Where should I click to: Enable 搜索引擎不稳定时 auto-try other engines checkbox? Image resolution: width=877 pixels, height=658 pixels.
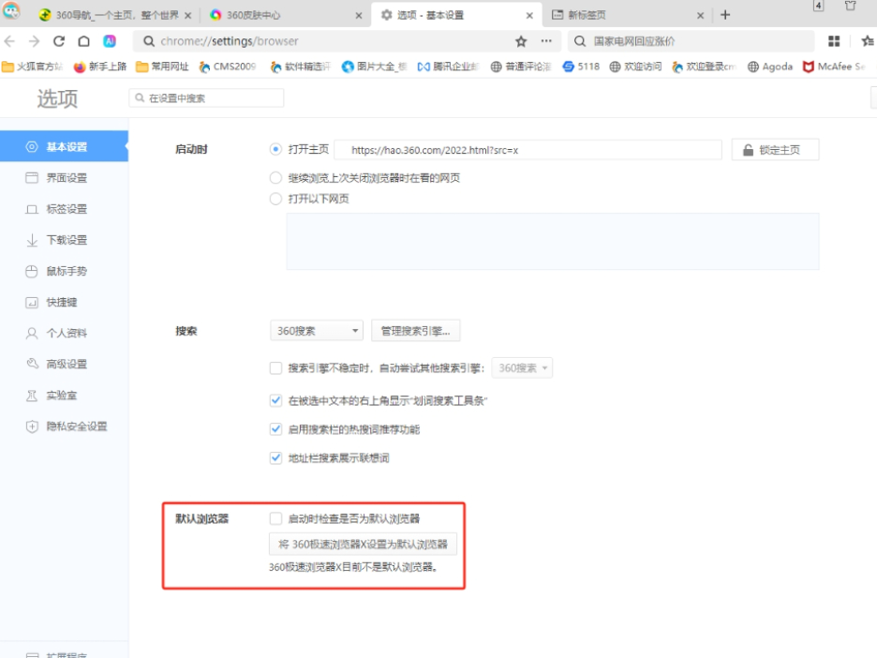click(275, 368)
